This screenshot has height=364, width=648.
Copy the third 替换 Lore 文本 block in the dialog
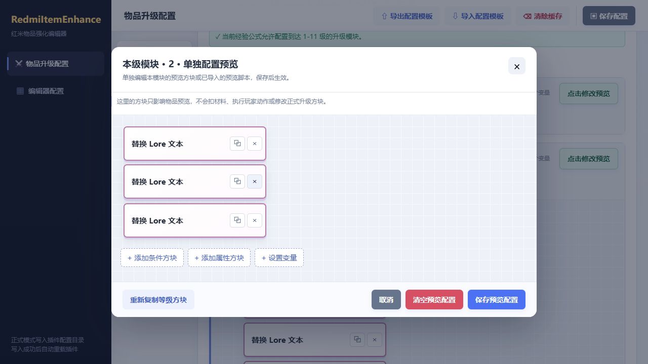(x=237, y=220)
